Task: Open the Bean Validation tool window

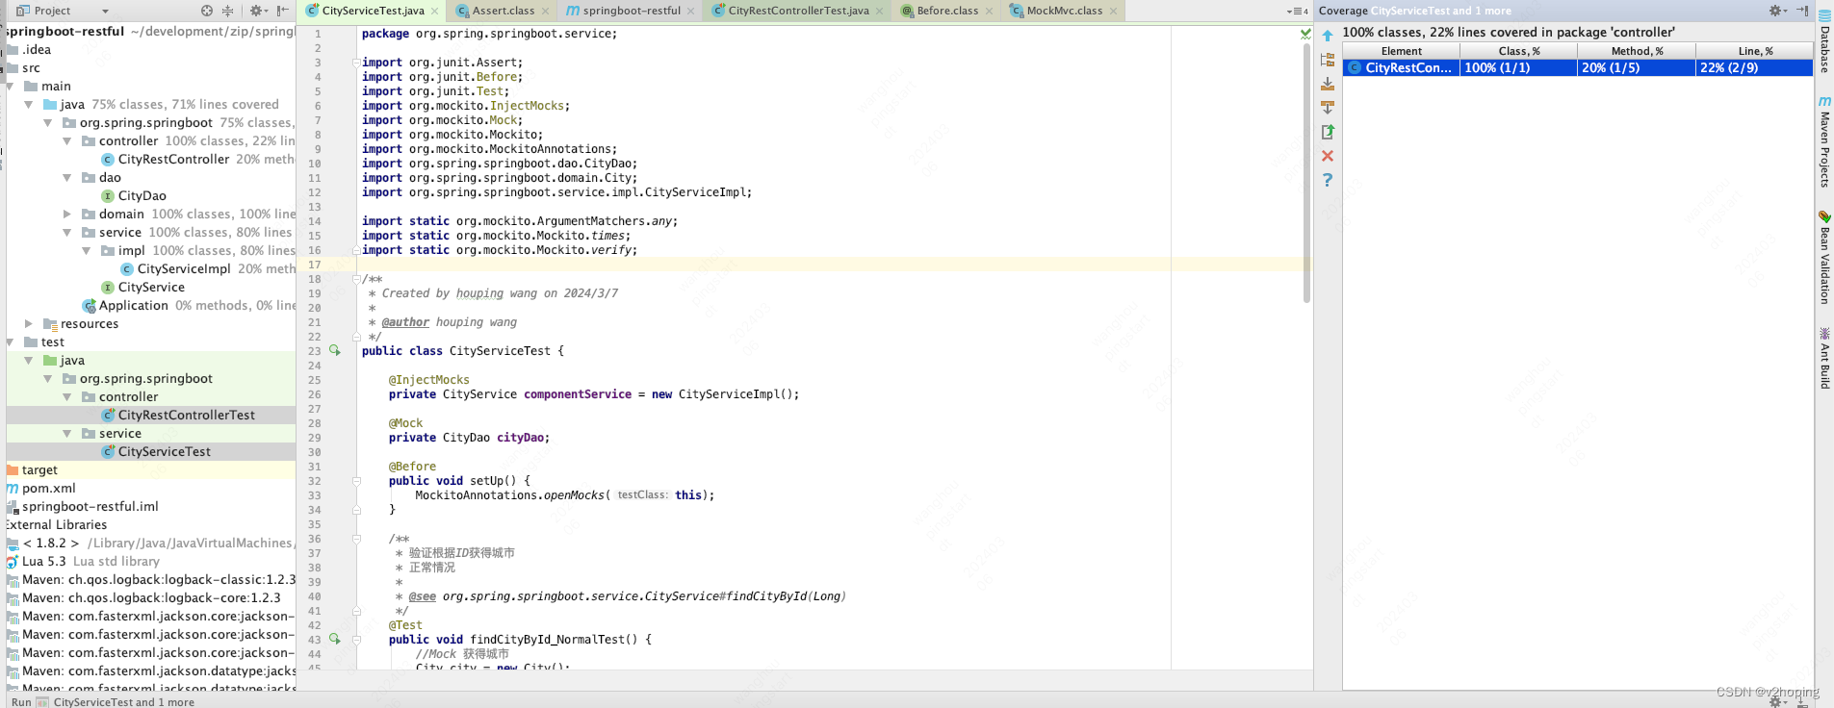Action: [1824, 258]
